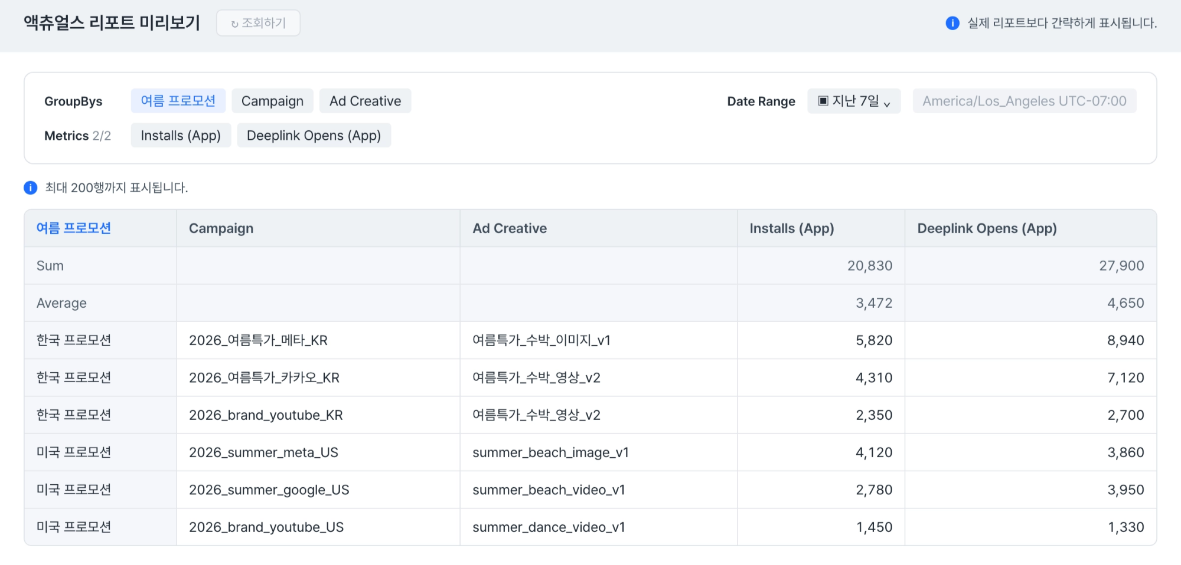Select the Ad Creative GroupBy chip

tap(366, 101)
